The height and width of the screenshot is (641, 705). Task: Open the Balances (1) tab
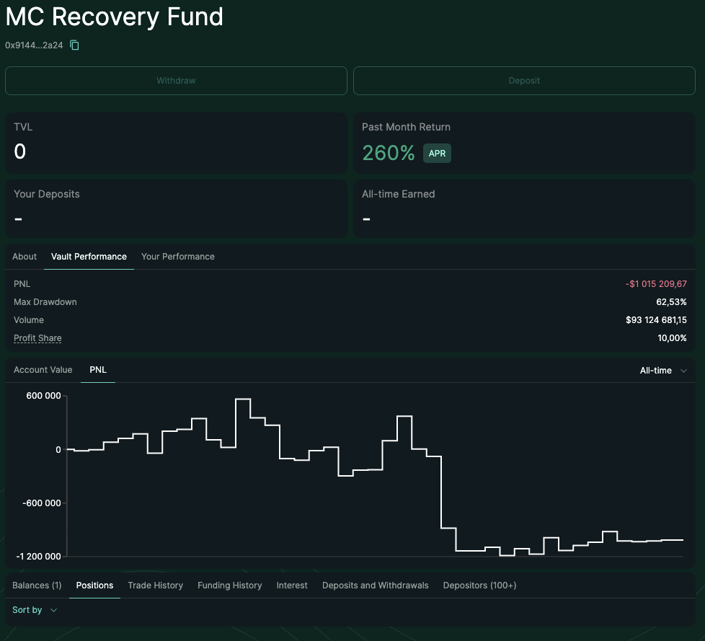pos(37,585)
